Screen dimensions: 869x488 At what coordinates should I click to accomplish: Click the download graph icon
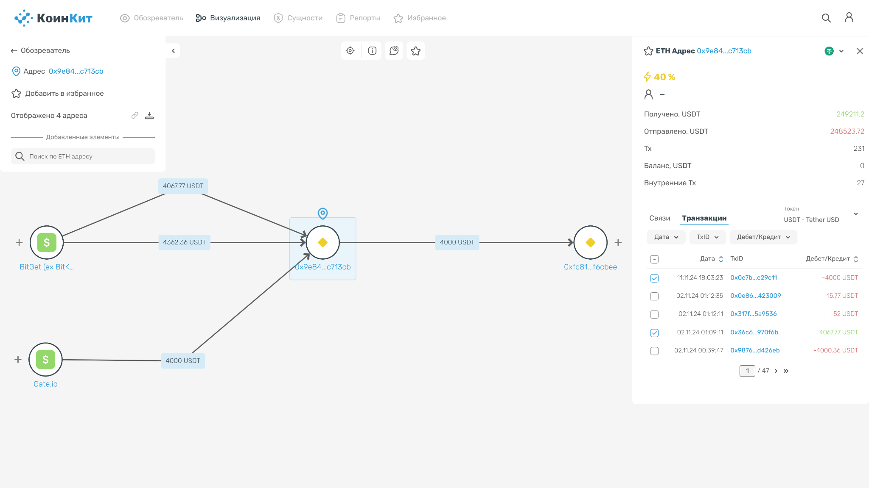(149, 116)
